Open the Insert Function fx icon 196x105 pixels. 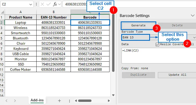55,4
